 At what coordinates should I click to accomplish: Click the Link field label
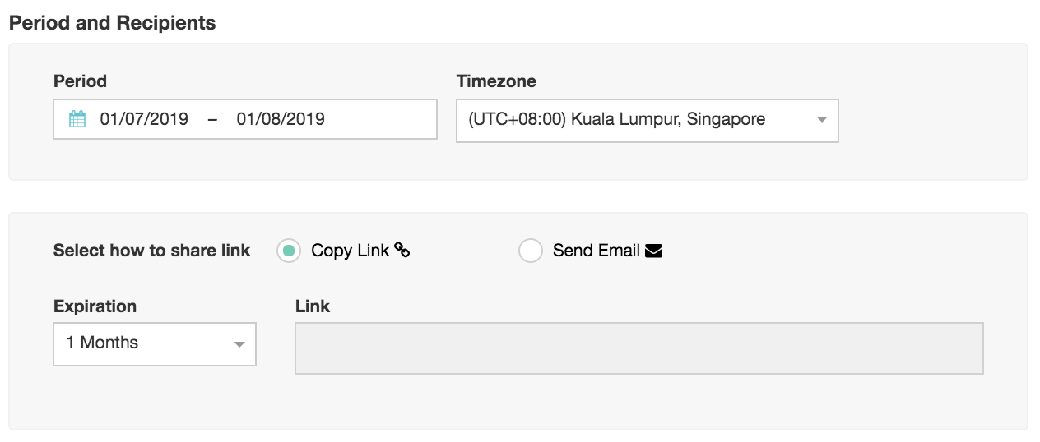tap(313, 306)
